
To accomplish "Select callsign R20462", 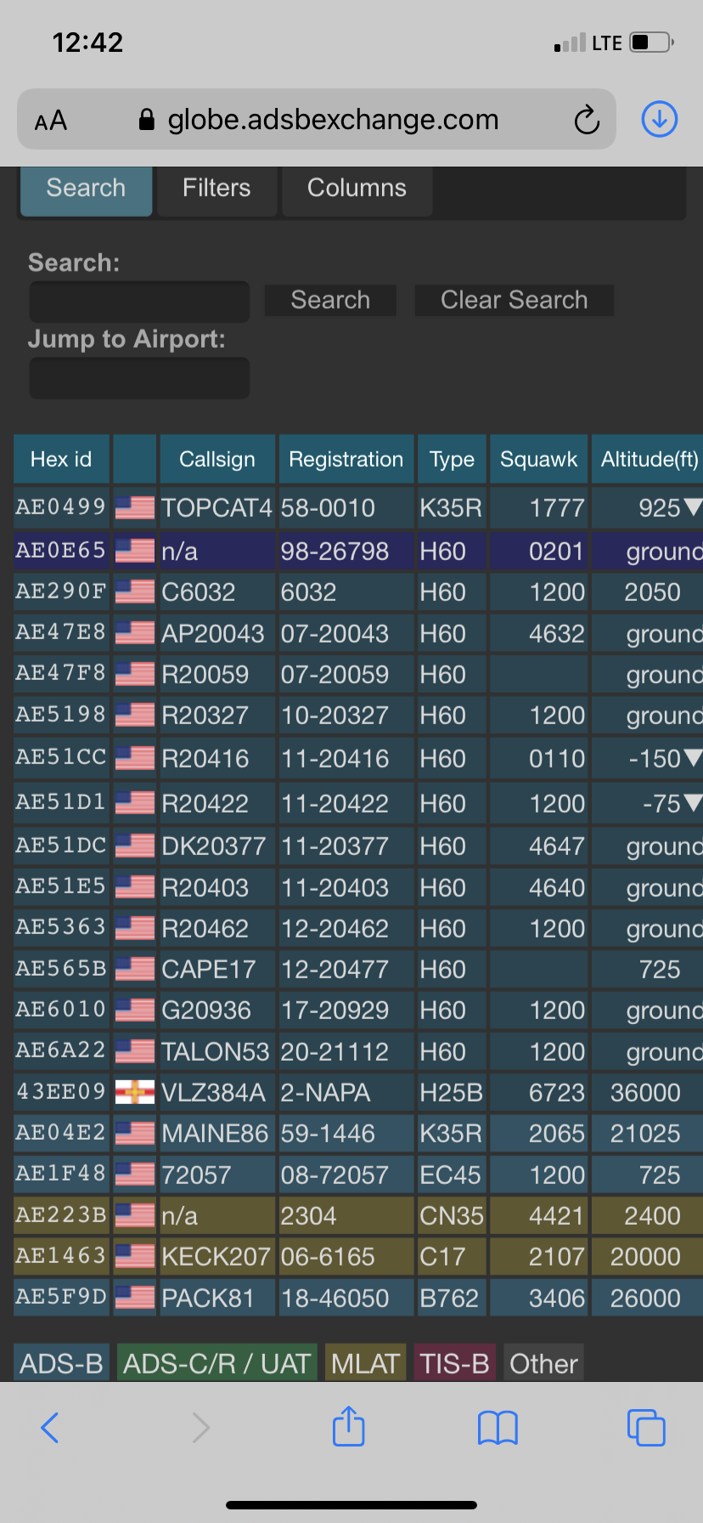I will point(205,928).
